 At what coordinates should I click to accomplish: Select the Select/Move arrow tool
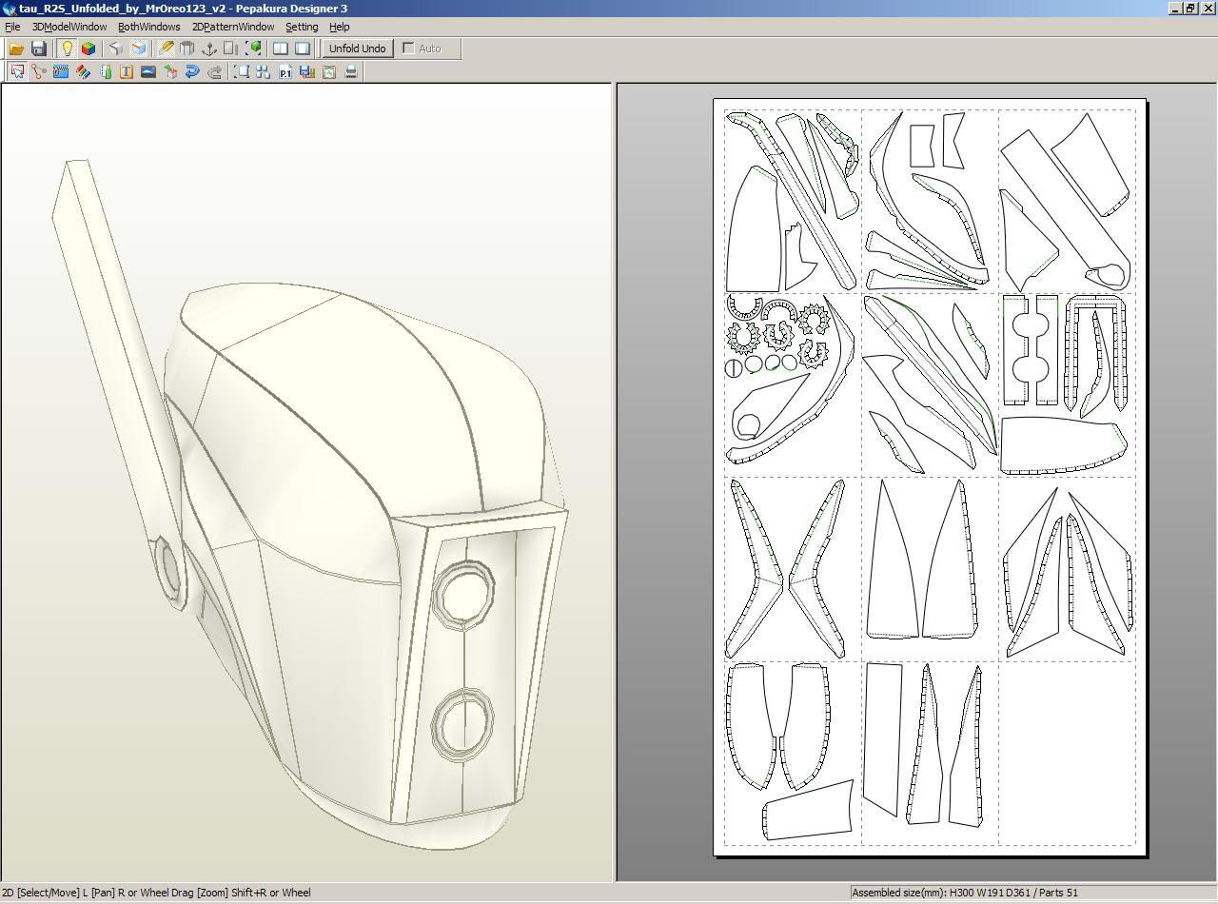(17, 71)
